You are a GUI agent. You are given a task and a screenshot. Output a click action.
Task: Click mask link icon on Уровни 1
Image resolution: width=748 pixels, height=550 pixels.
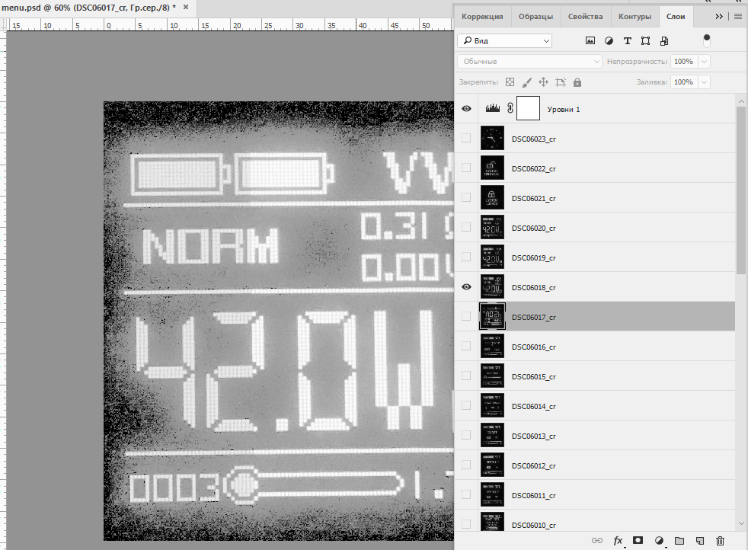point(510,108)
